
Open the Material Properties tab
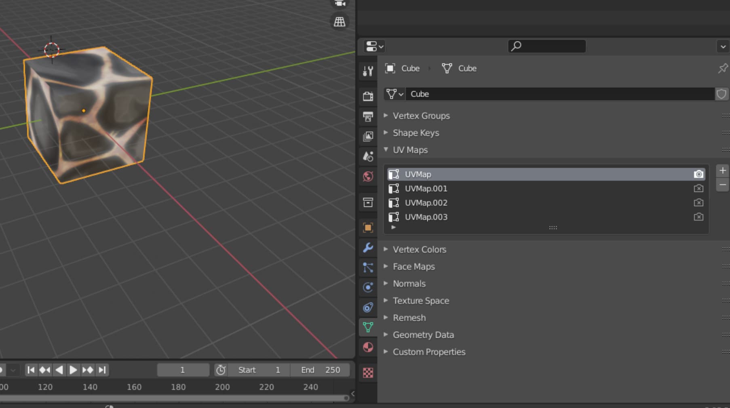368,347
